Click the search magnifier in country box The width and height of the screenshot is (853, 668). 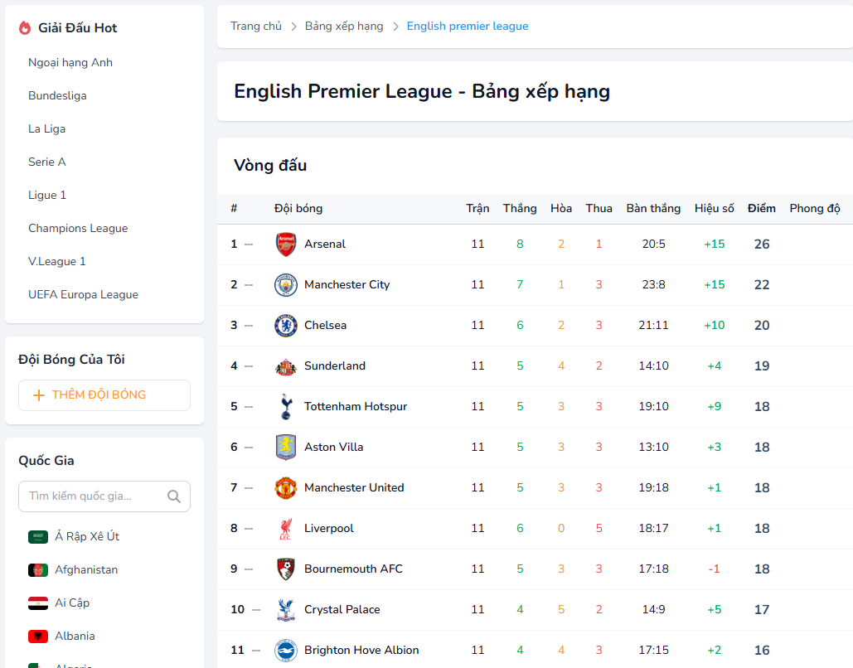[174, 496]
